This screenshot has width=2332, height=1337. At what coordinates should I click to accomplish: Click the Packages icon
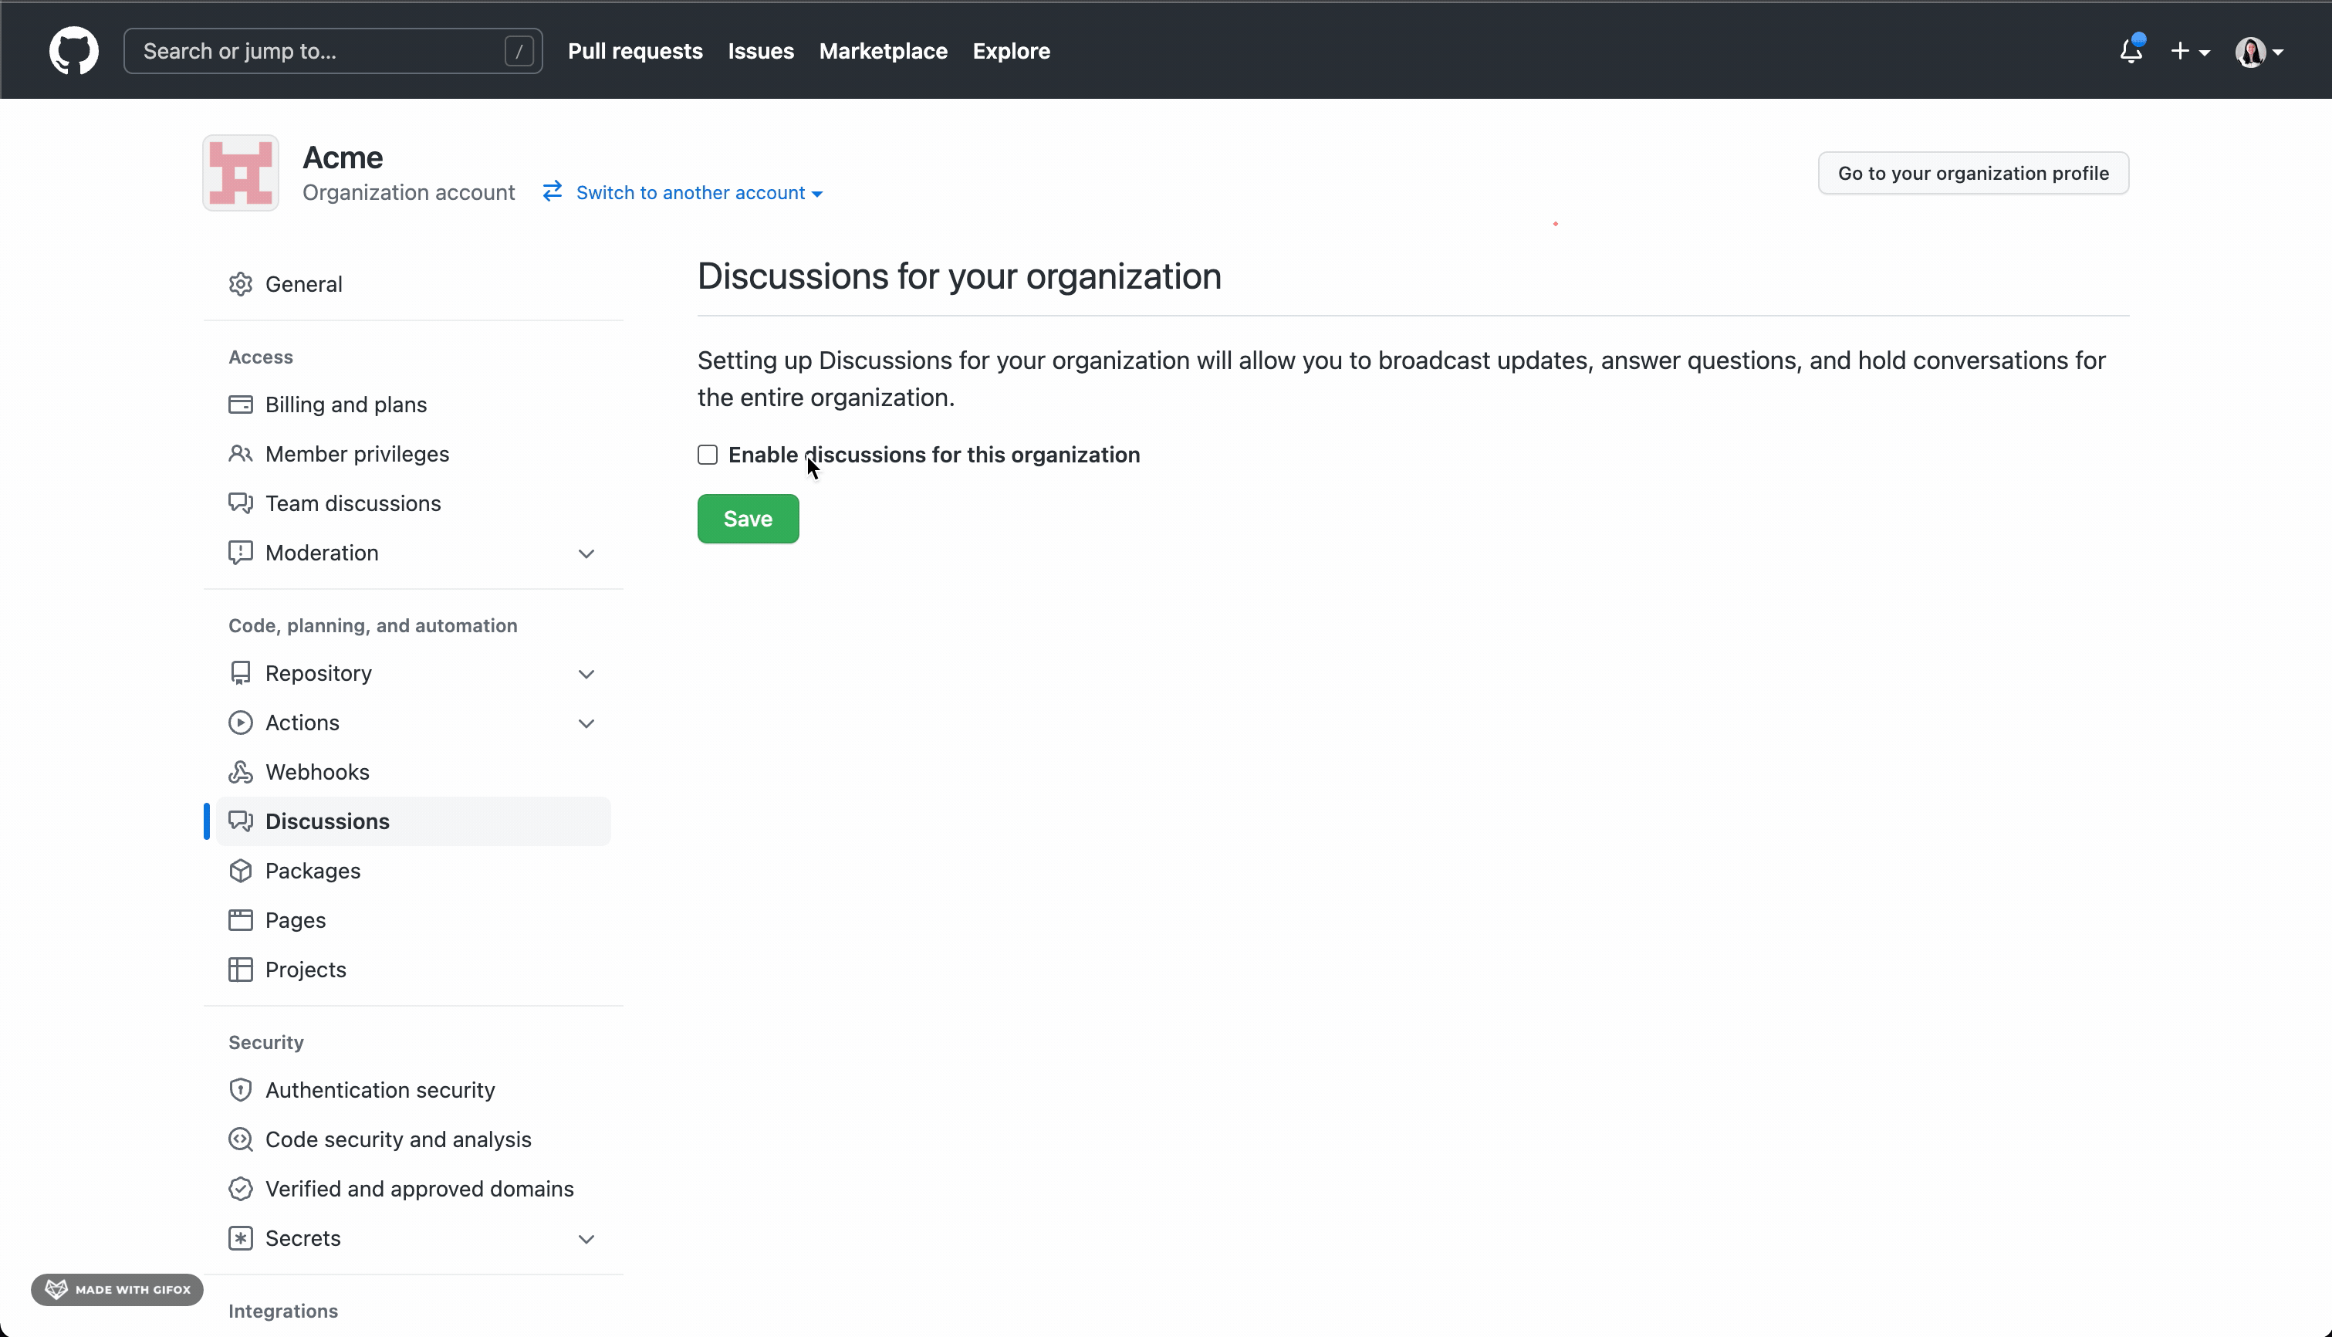pos(240,871)
